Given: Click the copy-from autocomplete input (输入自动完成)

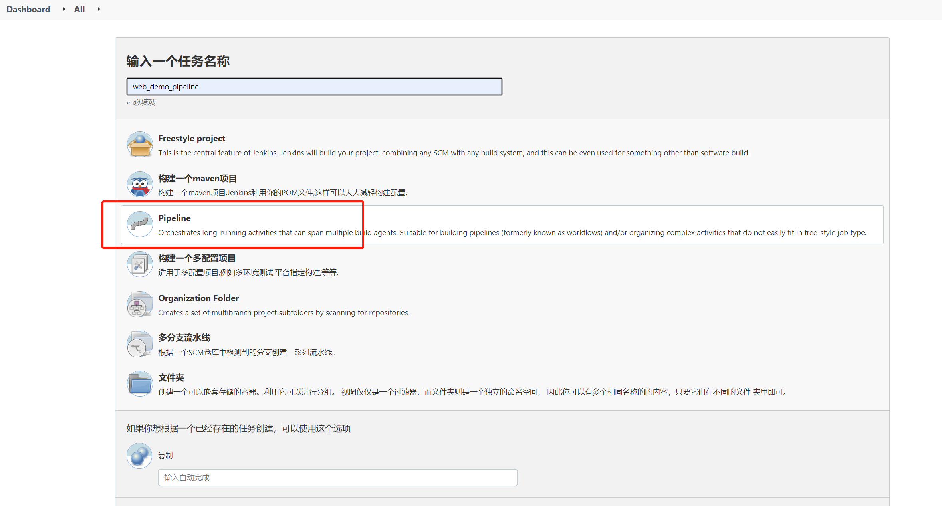Looking at the screenshot, I should point(338,478).
